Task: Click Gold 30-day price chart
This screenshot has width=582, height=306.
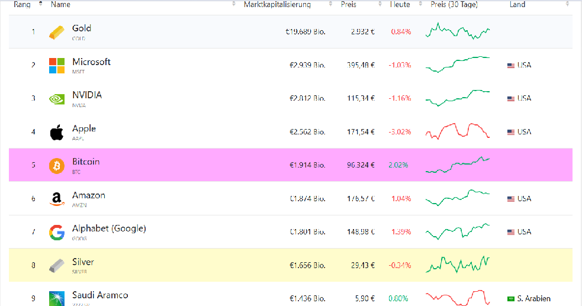Action: (x=458, y=31)
